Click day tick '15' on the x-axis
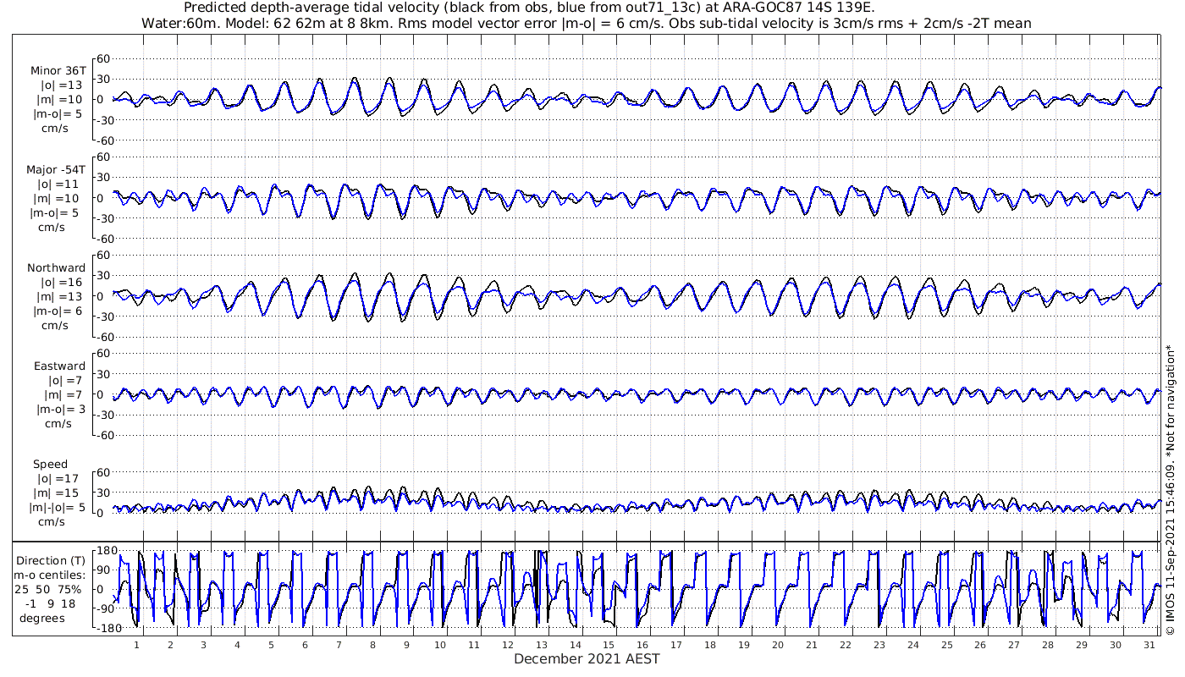The height and width of the screenshot is (677, 1185). click(x=609, y=644)
